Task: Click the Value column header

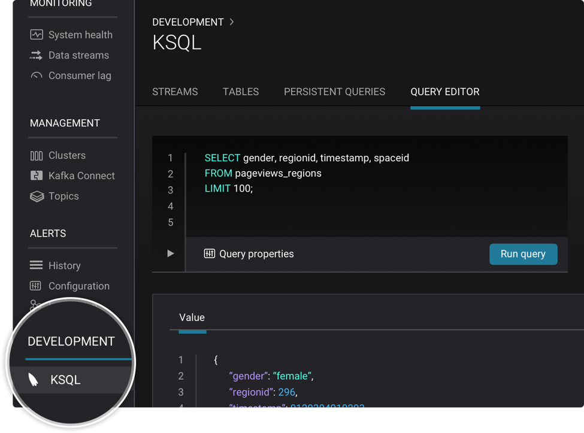Action: [x=192, y=317]
